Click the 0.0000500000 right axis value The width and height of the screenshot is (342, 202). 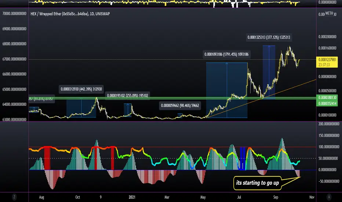327,91
